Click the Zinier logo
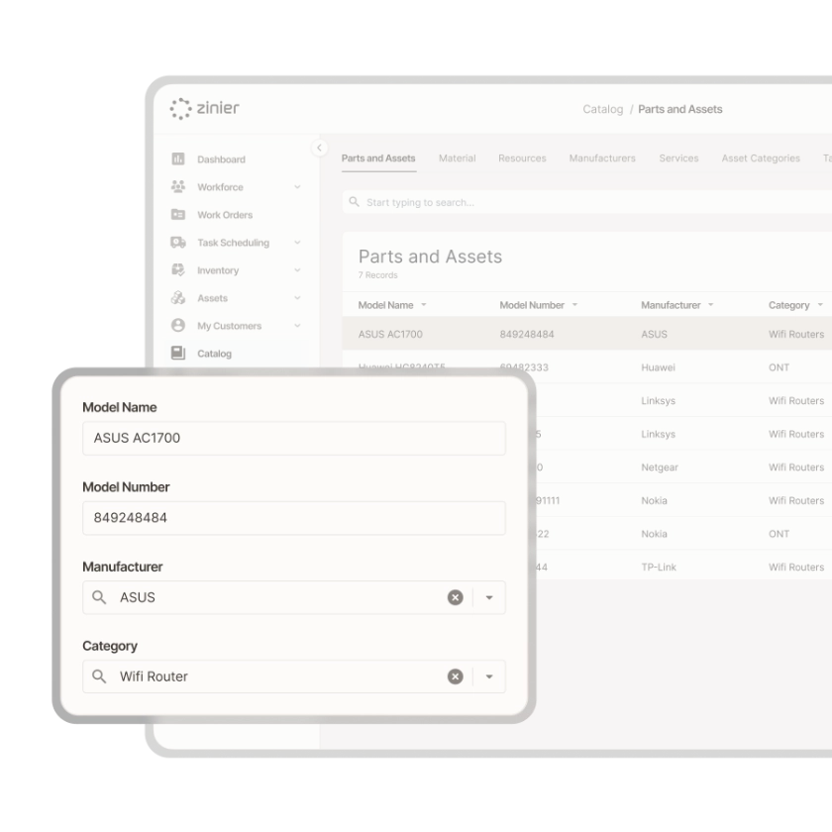The image size is (832, 832). (205, 108)
